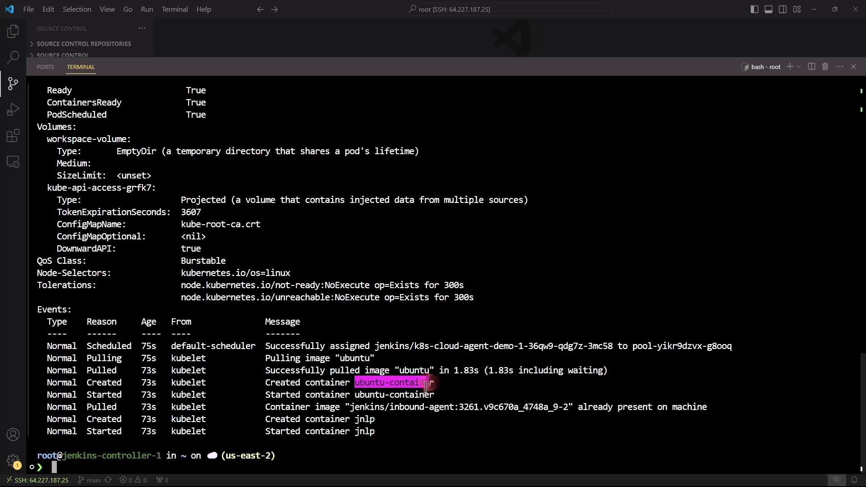Click the SSH: 64.227.187.25 remote indicator
866x487 pixels.
(37, 480)
